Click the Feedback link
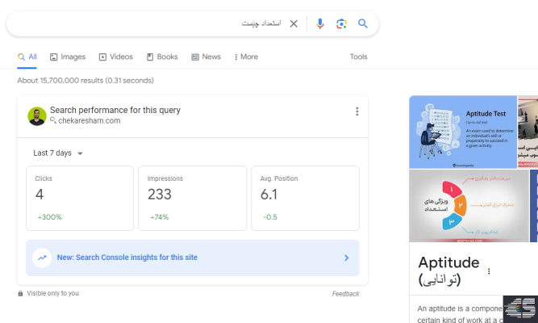 click(345, 294)
